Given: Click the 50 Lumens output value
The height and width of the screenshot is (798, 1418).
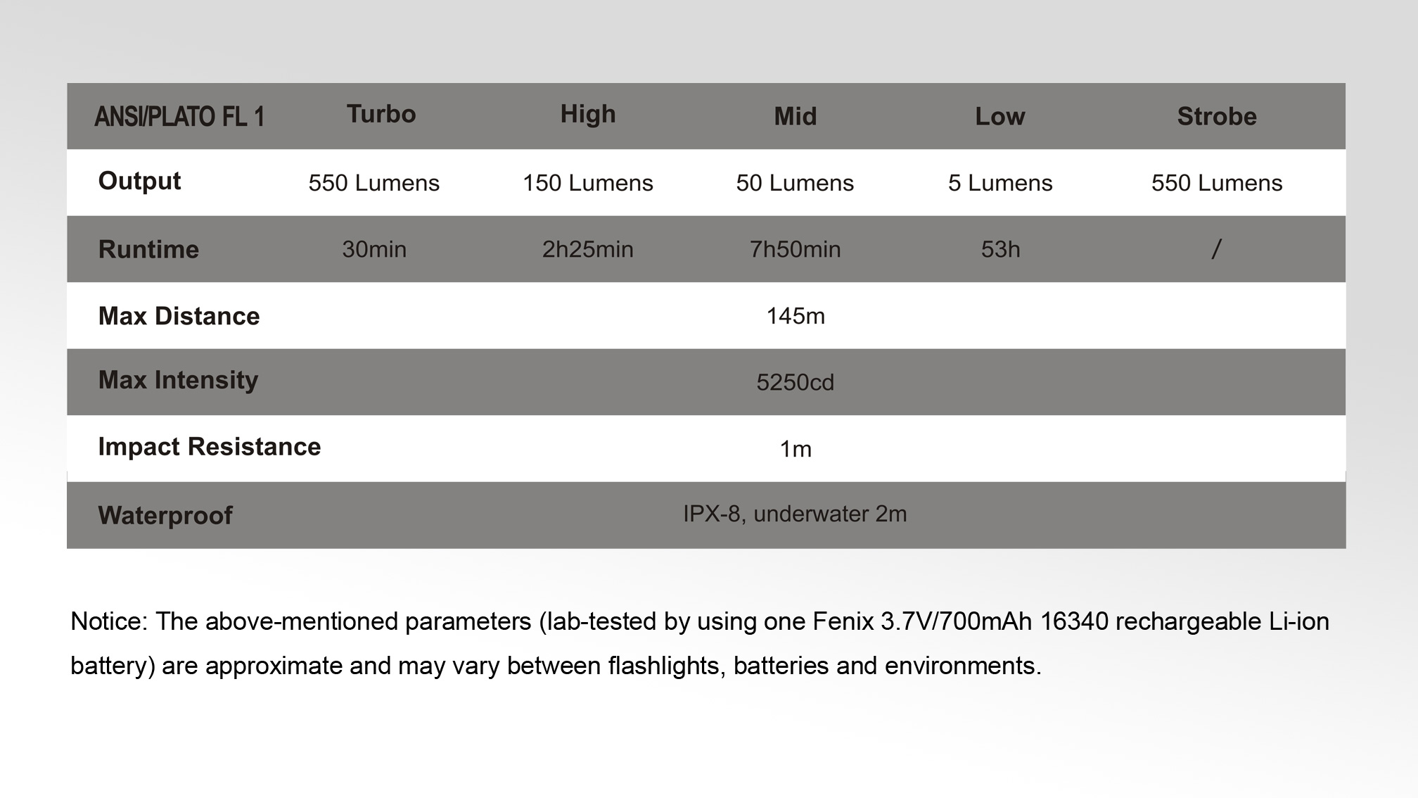Looking at the screenshot, I should (795, 183).
